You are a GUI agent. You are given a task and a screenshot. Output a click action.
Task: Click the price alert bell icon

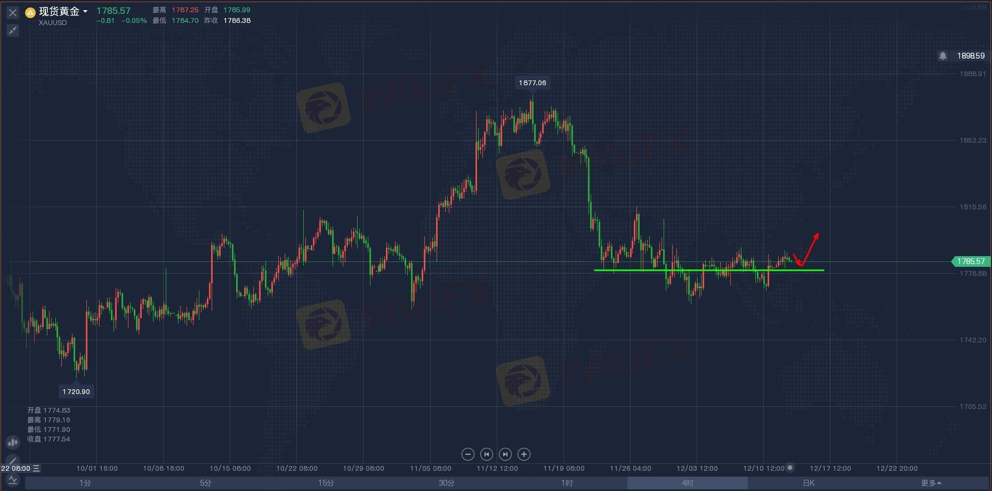pyautogui.click(x=943, y=56)
